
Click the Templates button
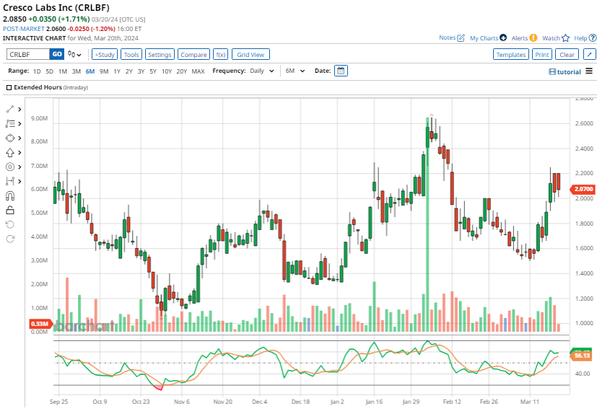pos(511,54)
